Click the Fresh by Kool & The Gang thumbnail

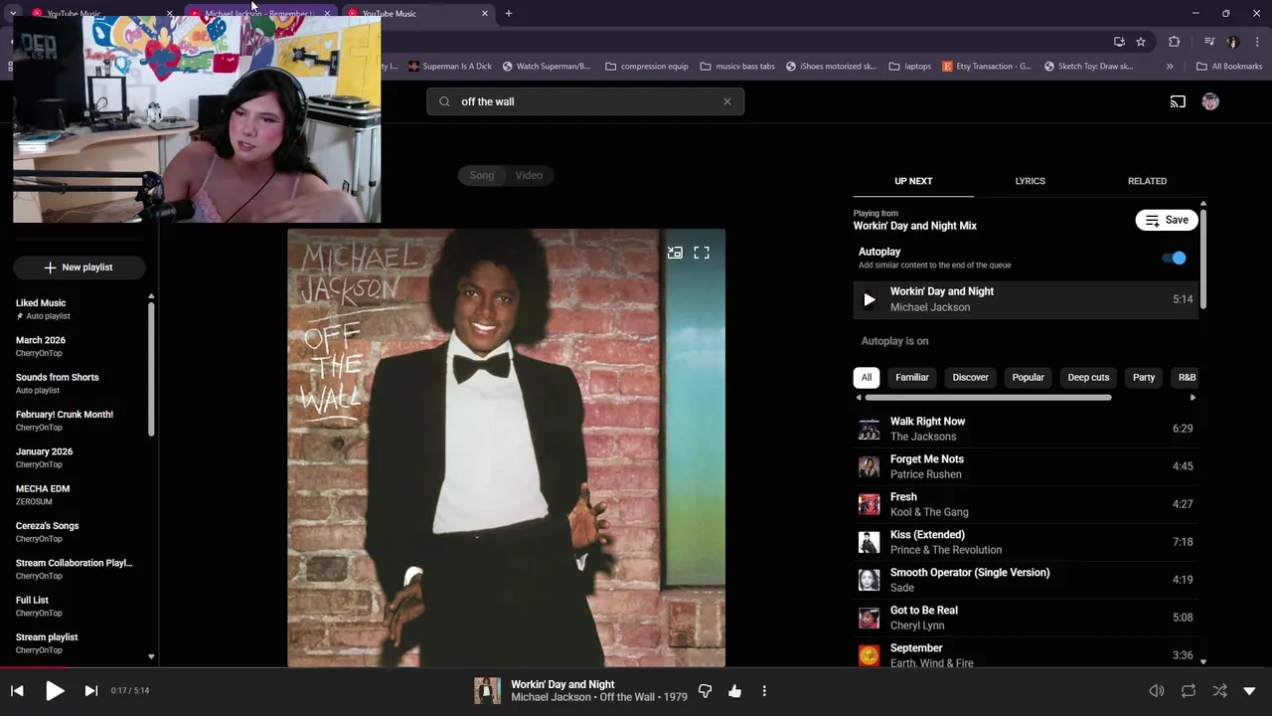(870, 504)
